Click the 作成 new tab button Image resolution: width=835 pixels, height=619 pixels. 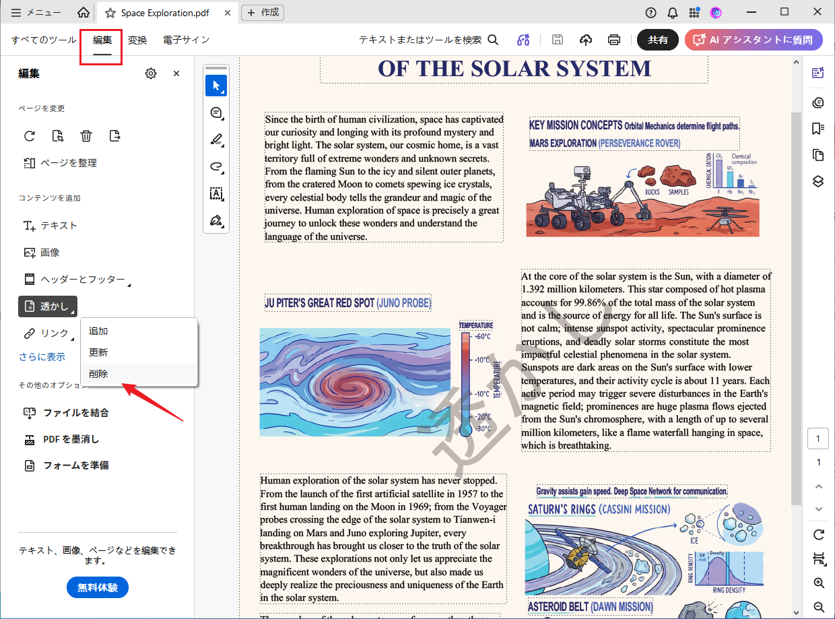pyautogui.click(x=262, y=13)
